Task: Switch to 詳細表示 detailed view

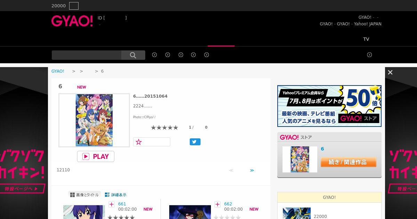Action: click(x=116, y=195)
